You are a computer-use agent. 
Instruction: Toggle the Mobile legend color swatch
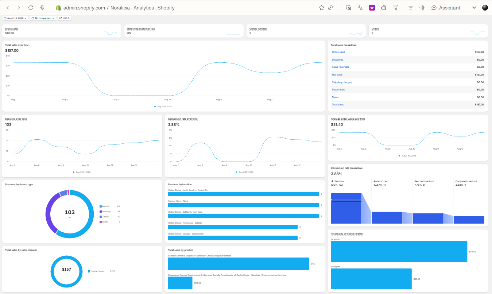point(101,206)
